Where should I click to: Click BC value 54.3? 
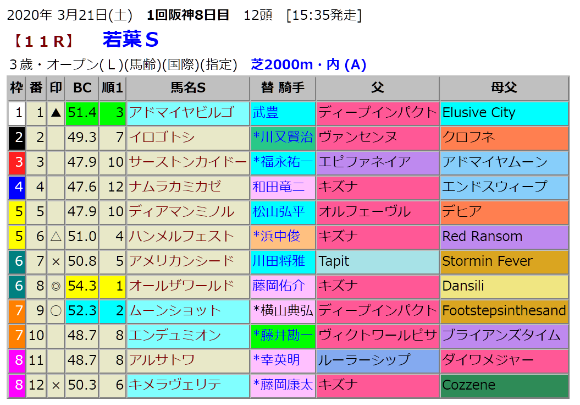tap(82, 286)
